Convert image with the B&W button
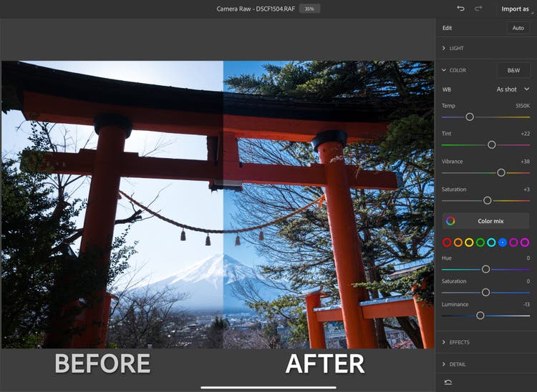Image resolution: width=537 pixels, height=392 pixels. coord(513,70)
